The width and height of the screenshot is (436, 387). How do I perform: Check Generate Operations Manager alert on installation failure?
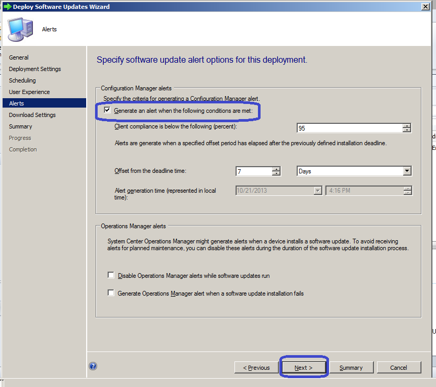point(111,293)
